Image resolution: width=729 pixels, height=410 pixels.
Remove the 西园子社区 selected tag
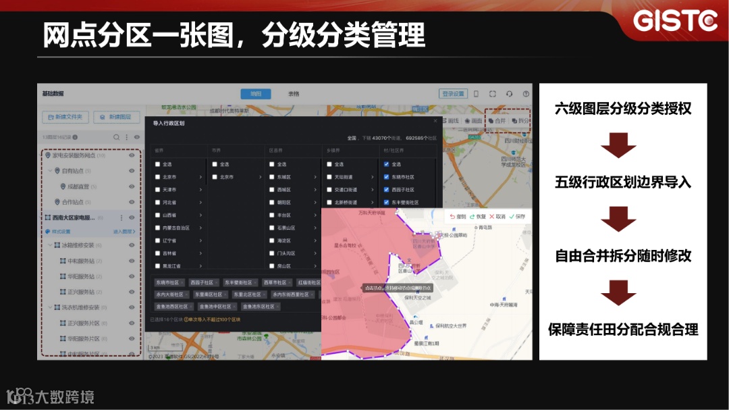216,282
